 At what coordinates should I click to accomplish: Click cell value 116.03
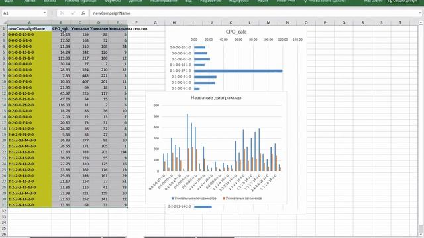pyautogui.click(x=61, y=105)
